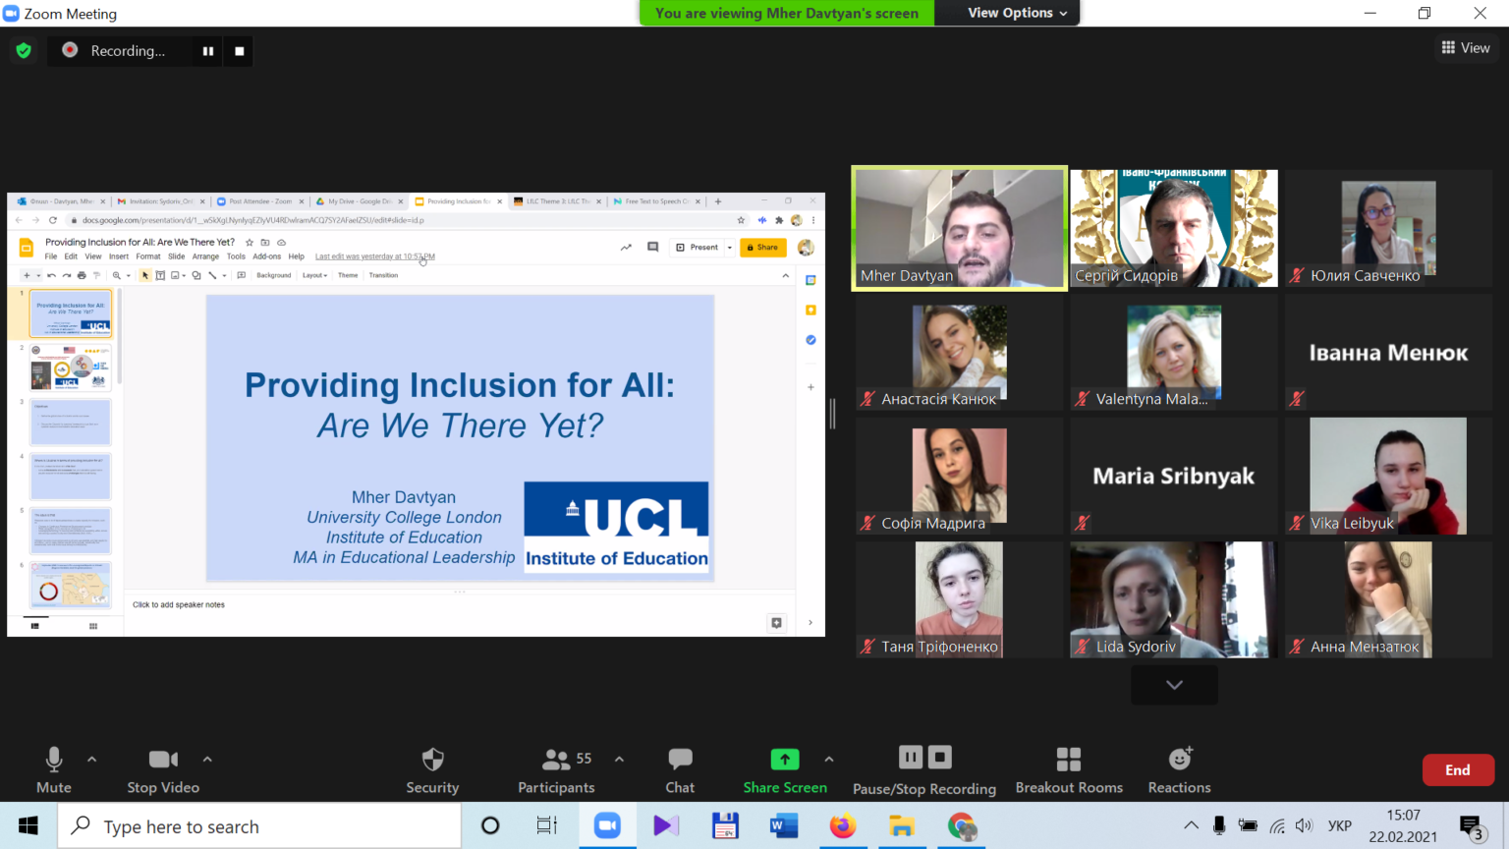Open the Chat panel
Screen dimensions: 1509x849
[680, 770]
